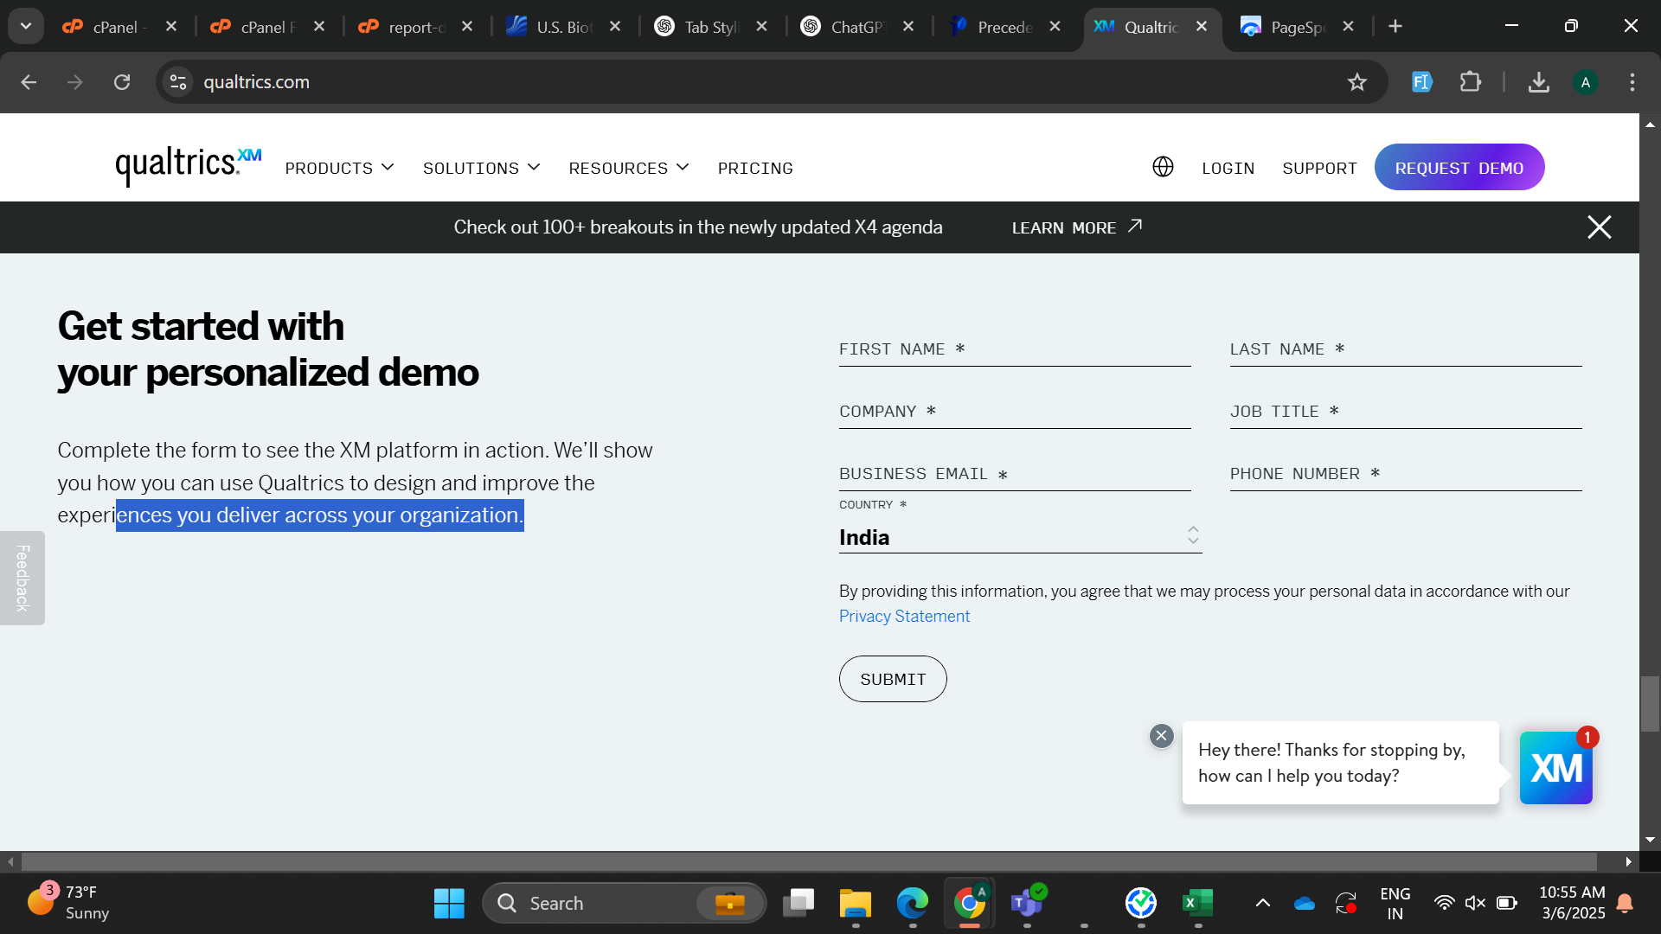This screenshot has height=934, width=1661.
Task: Open the tab search dropdown arrow
Action: (x=26, y=27)
